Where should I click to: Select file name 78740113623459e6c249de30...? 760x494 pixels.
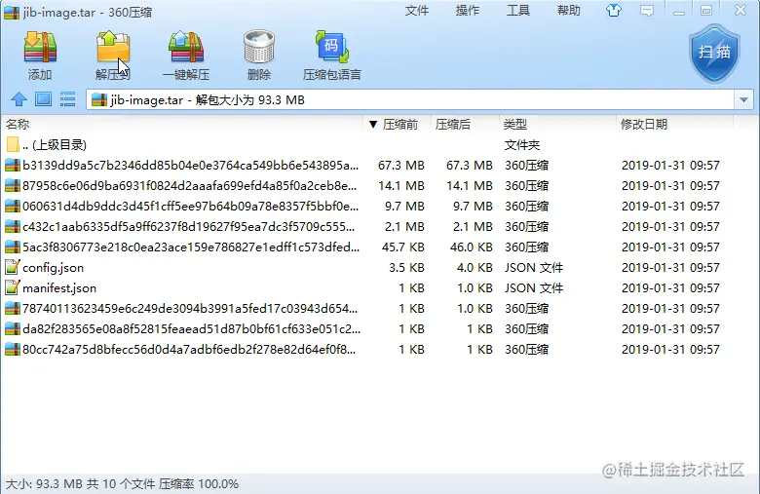point(190,308)
